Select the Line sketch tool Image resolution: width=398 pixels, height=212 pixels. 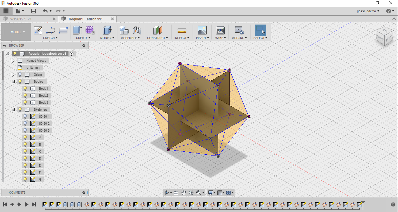51,30
